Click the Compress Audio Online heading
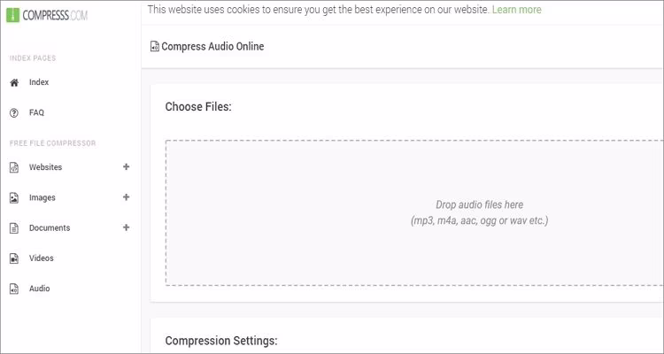The image size is (664, 354). [212, 47]
